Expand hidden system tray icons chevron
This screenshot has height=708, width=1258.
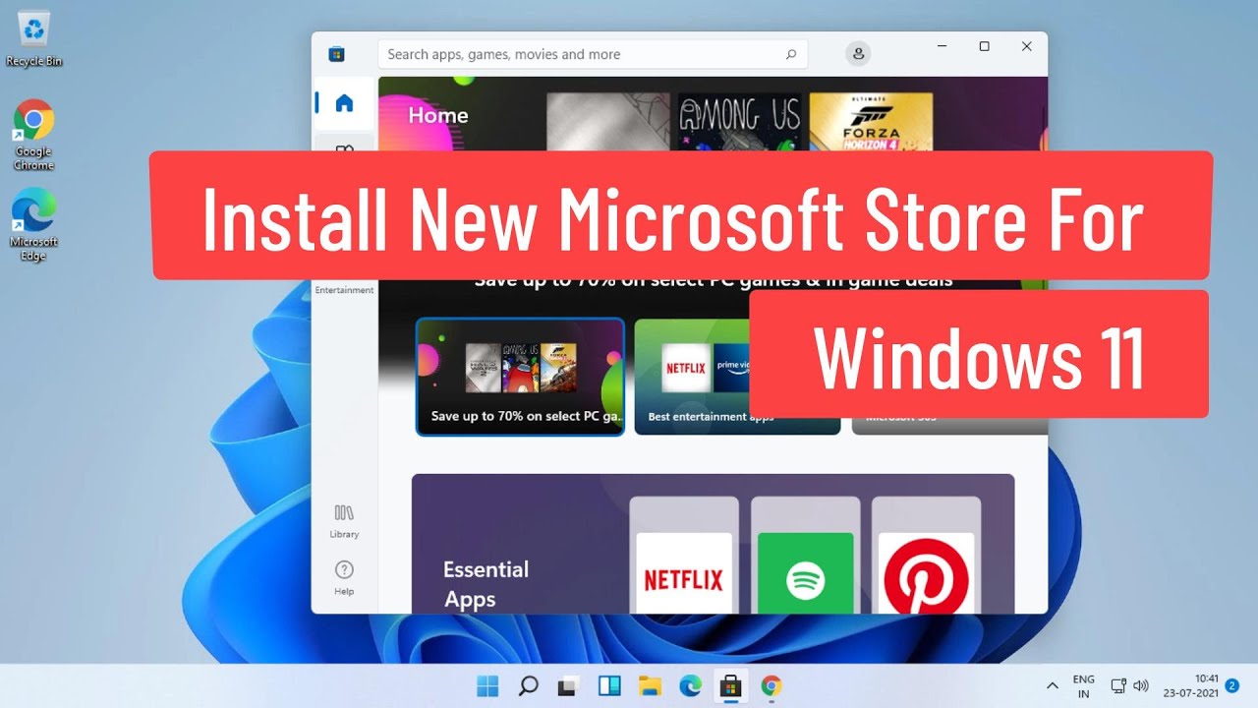pyautogui.click(x=1053, y=685)
